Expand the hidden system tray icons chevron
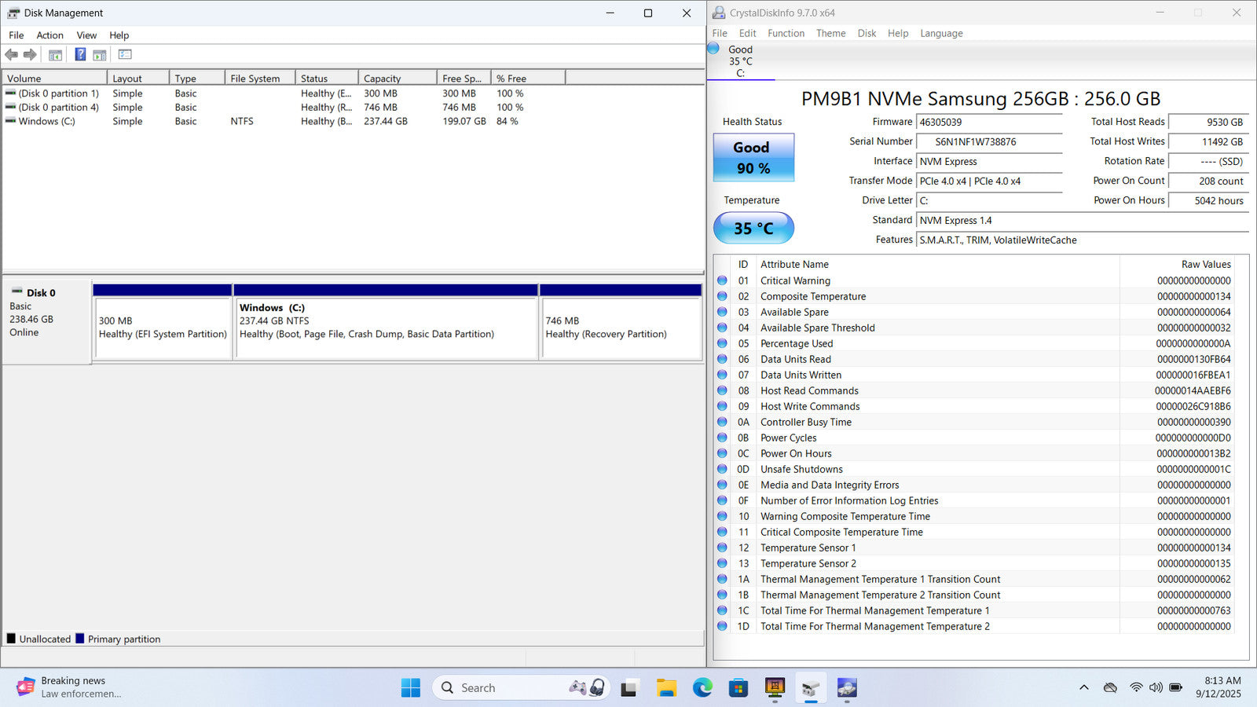 point(1083,687)
